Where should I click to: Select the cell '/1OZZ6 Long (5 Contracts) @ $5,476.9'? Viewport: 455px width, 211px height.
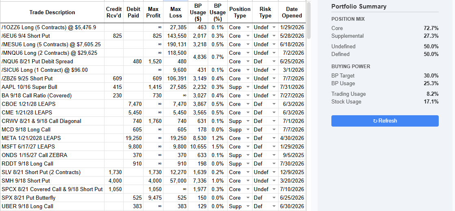pos(52,27)
